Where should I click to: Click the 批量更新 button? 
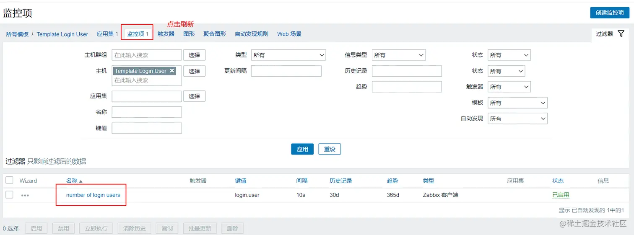coord(200,228)
